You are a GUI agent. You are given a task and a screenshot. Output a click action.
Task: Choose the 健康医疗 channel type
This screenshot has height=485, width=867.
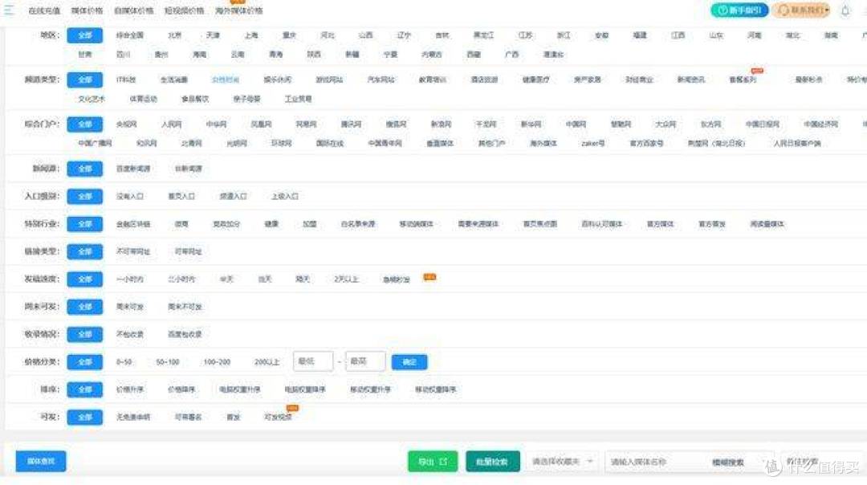535,79
